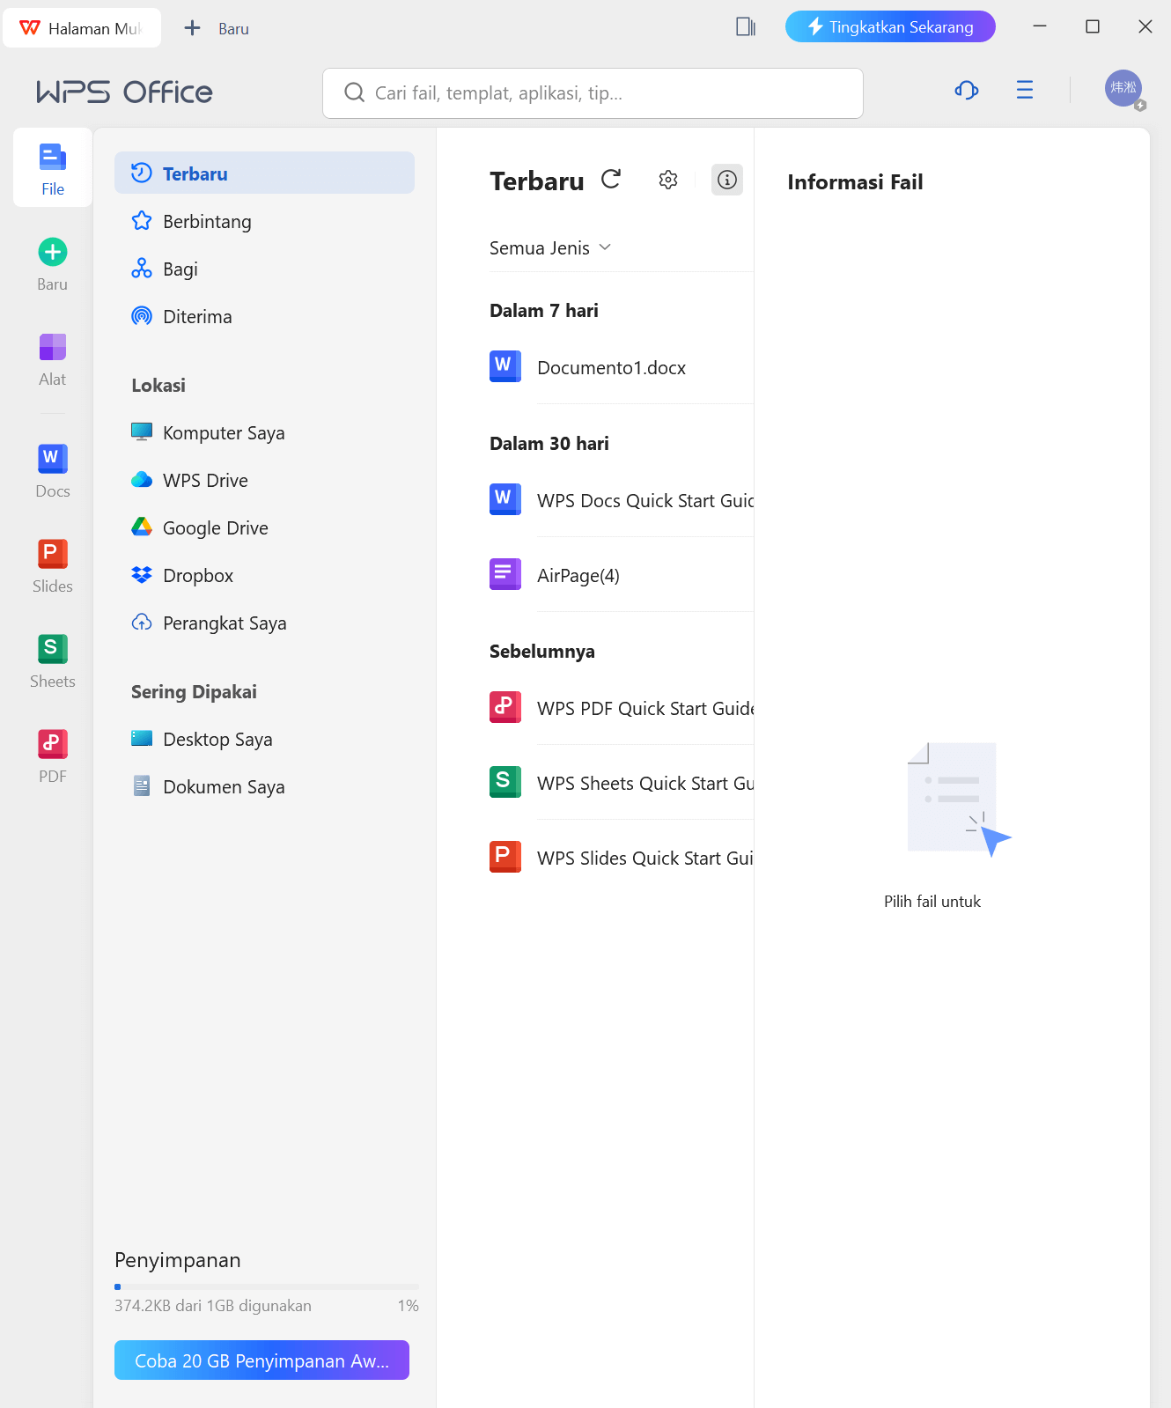Close the WPS Office window
This screenshot has height=1408, width=1171.
point(1145,26)
